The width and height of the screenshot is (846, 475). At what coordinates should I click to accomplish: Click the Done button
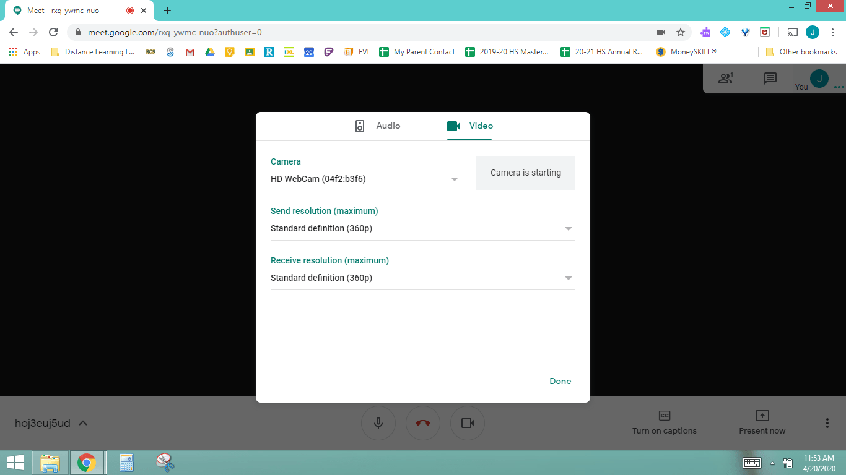tap(560, 381)
